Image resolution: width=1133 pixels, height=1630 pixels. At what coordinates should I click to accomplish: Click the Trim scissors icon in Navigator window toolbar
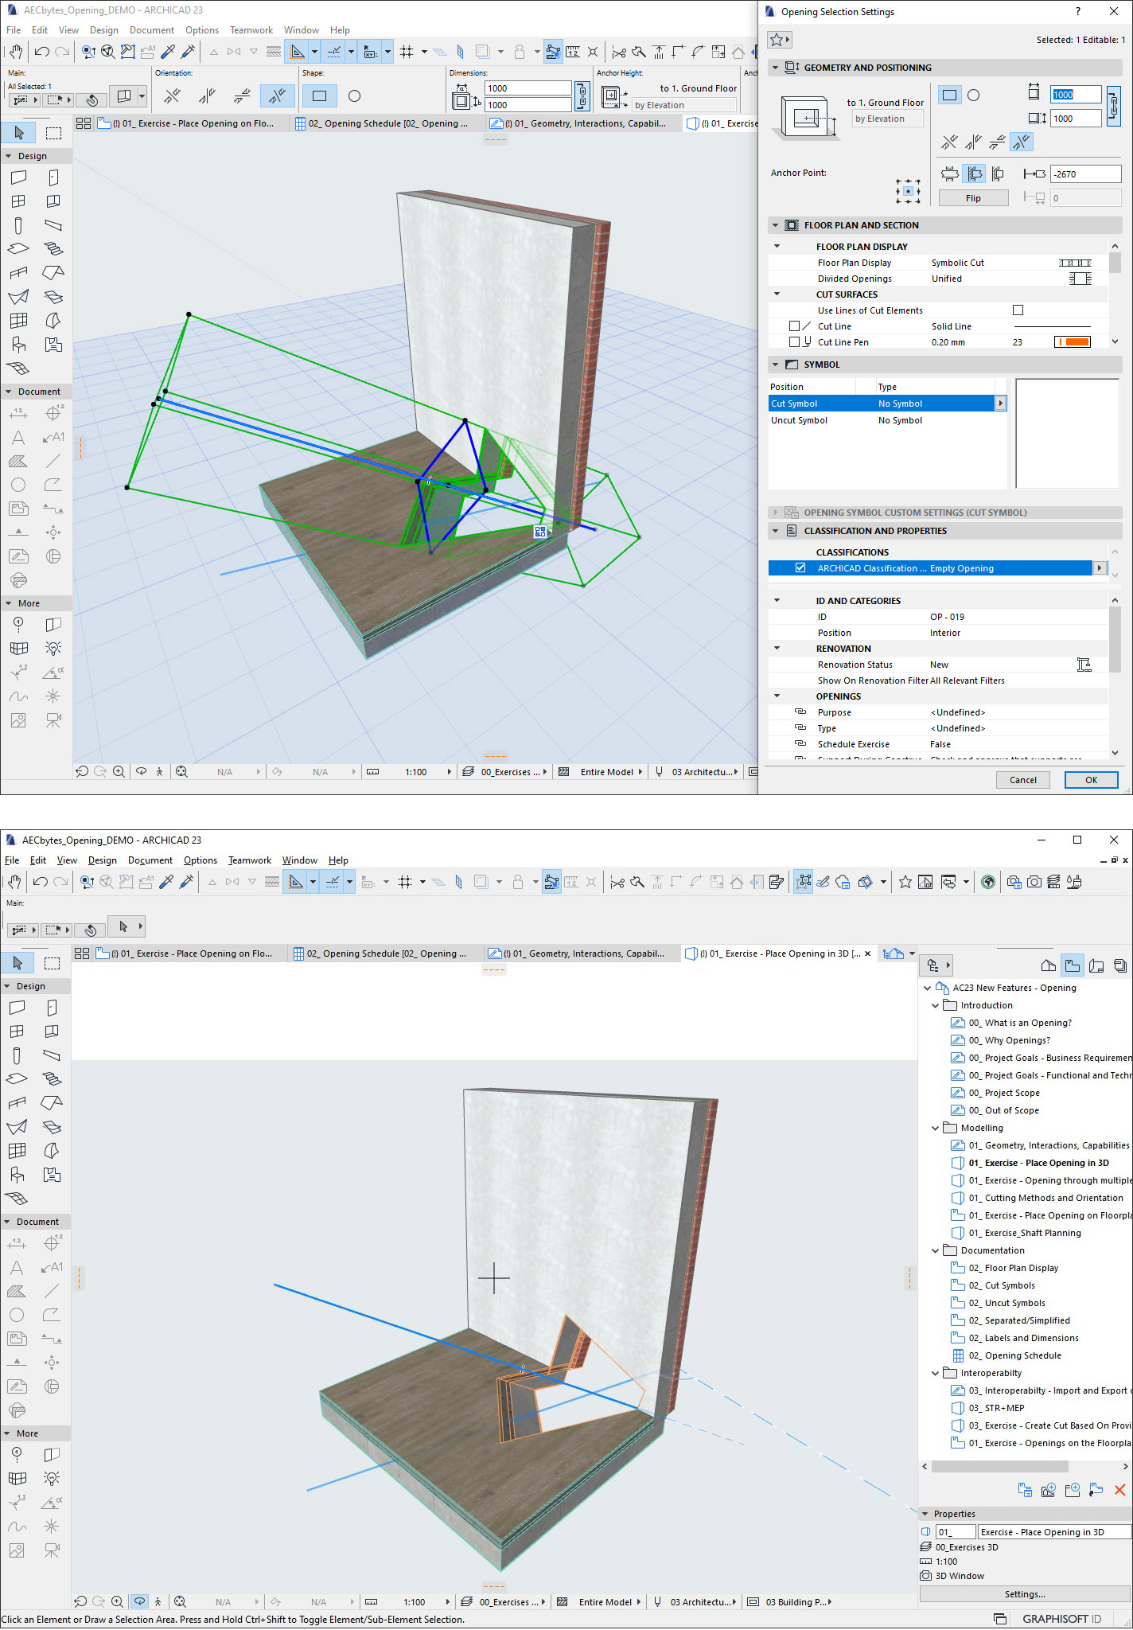[617, 882]
